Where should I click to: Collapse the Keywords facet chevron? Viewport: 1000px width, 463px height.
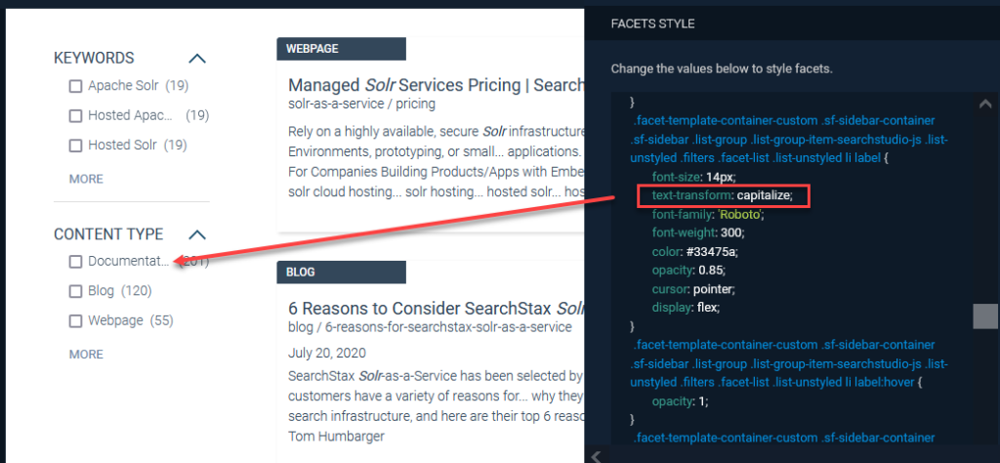click(197, 59)
